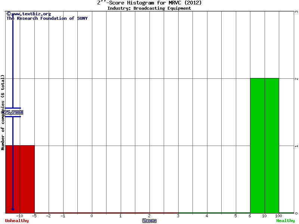Click the red 'Unhealthy' label
Viewport: 299px width, 224px height.
click(x=17, y=221)
